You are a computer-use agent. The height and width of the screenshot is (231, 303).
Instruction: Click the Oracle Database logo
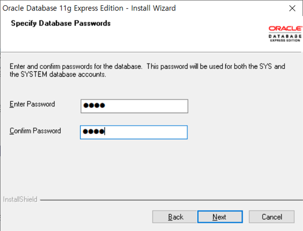pyautogui.click(x=285, y=34)
